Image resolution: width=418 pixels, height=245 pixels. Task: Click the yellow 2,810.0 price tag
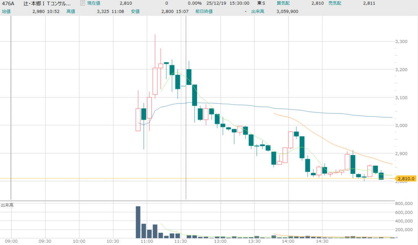(x=406, y=178)
